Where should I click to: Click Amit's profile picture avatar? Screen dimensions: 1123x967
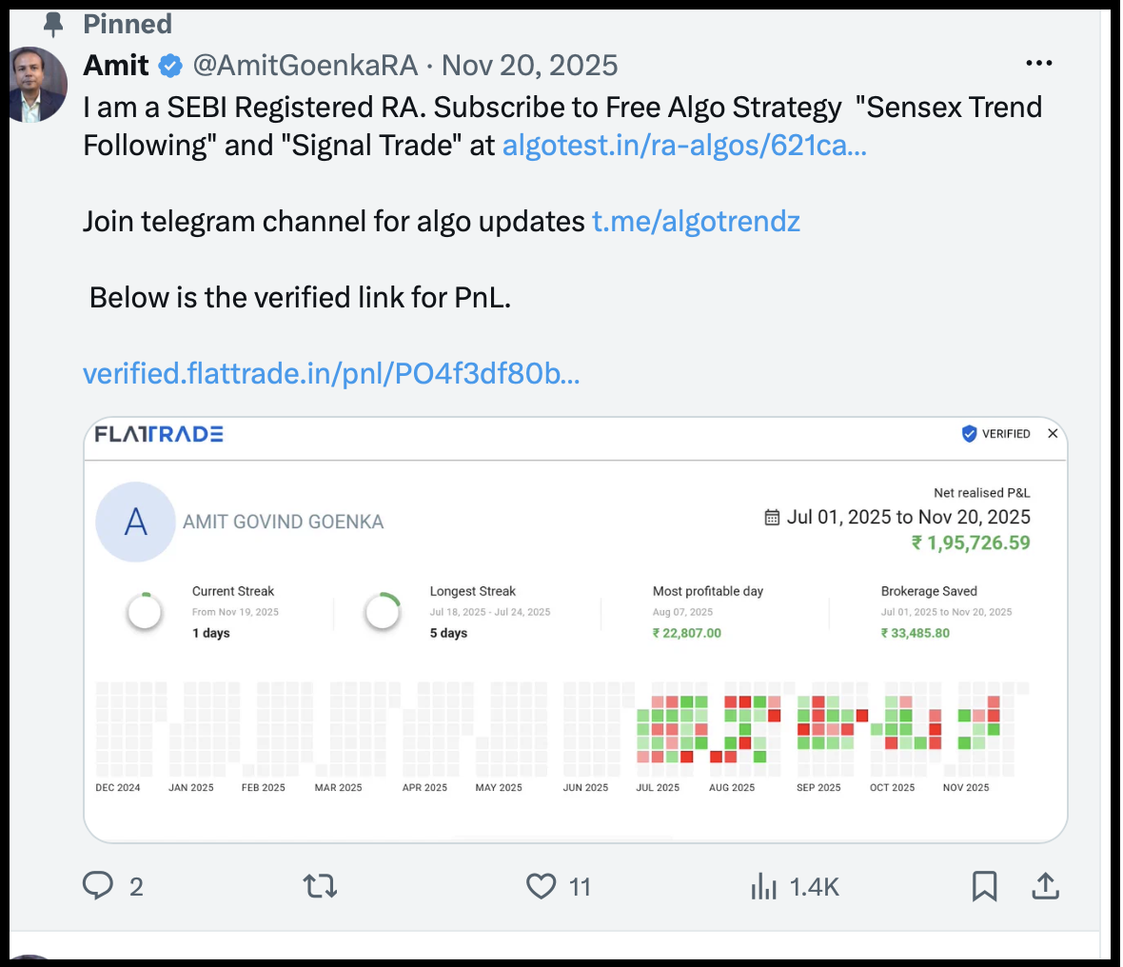pyautogui.click(x=36, y=85)
